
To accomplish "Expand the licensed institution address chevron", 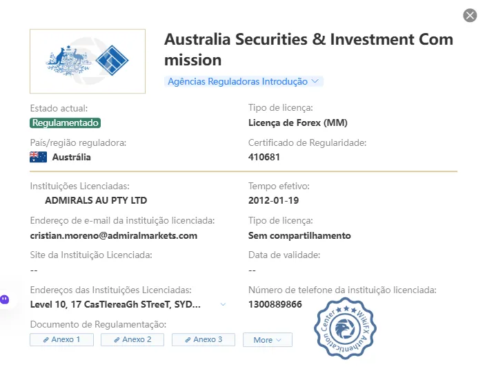I will [223, 304].
